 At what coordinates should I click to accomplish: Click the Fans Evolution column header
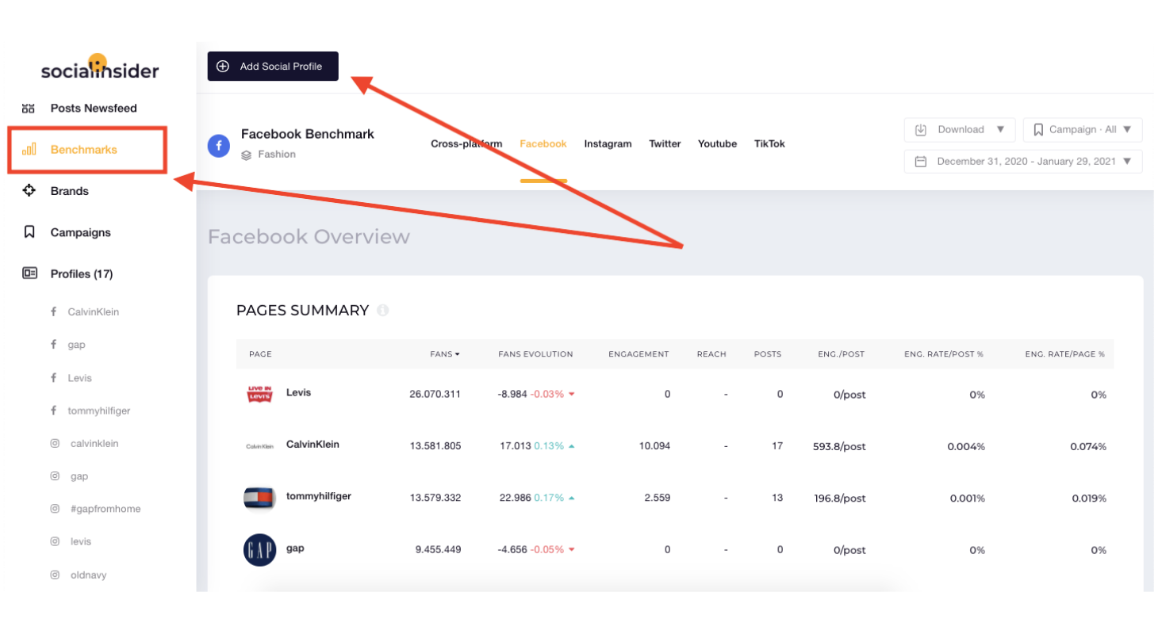[535, 354]
